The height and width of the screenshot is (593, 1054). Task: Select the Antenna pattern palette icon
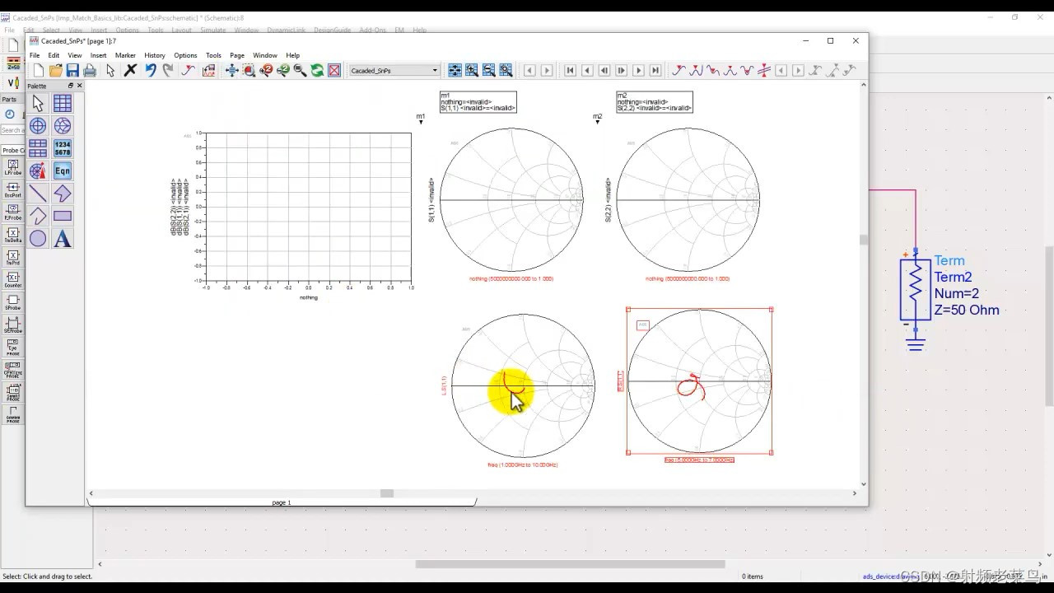pos(38,170)
